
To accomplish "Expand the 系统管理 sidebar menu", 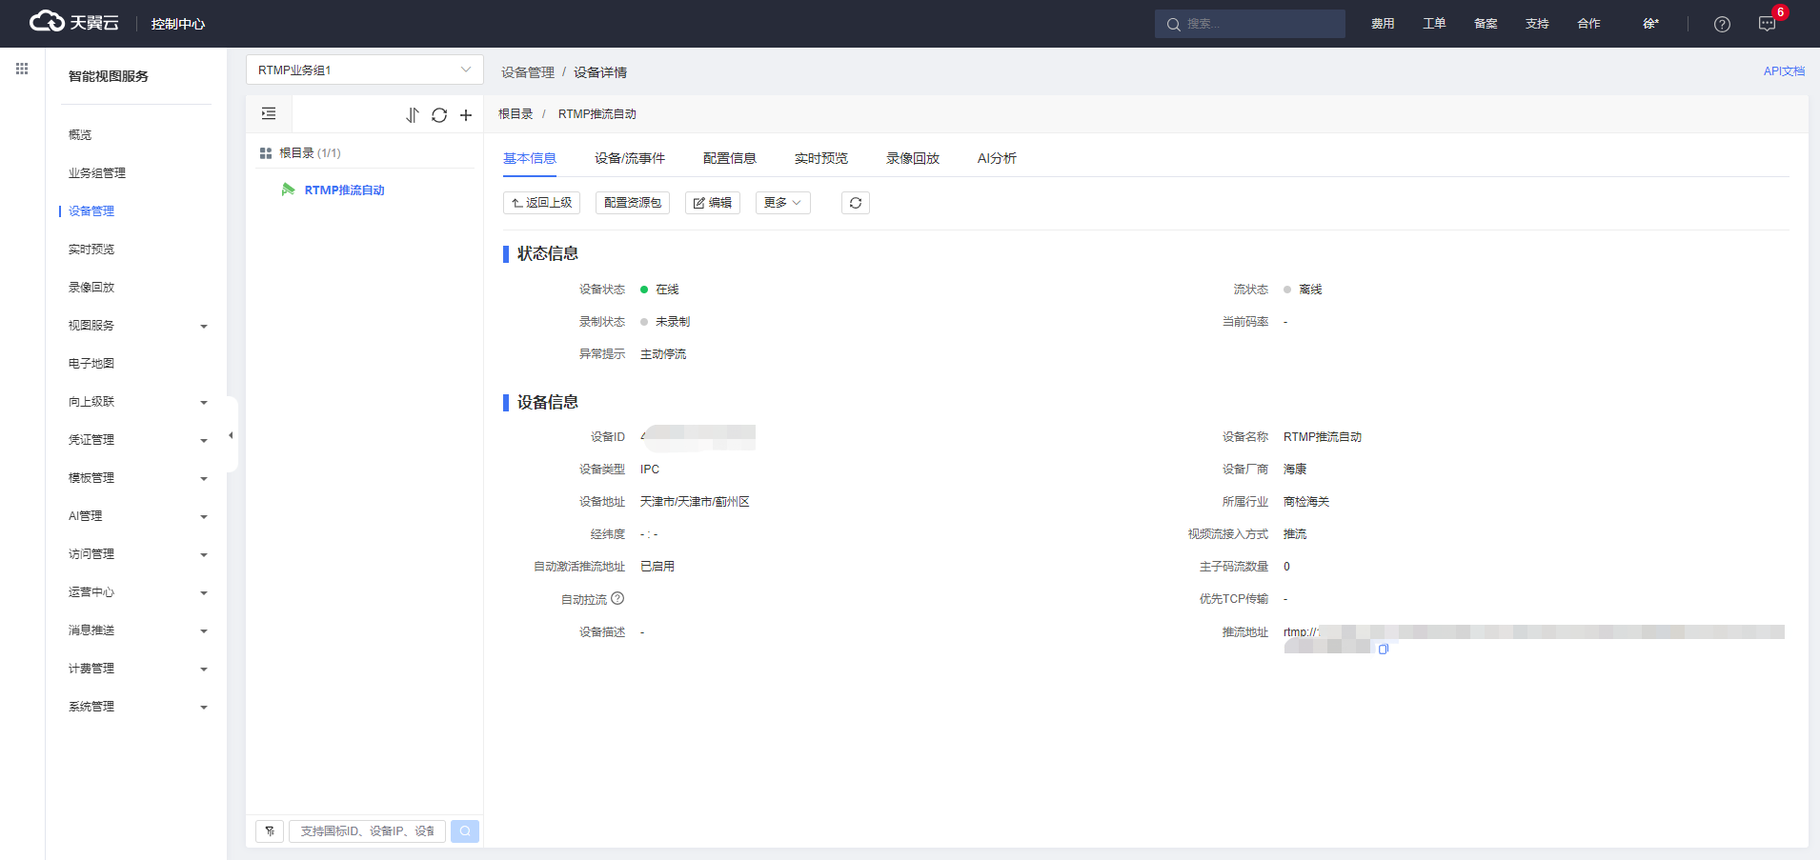I will coord(137,707).
